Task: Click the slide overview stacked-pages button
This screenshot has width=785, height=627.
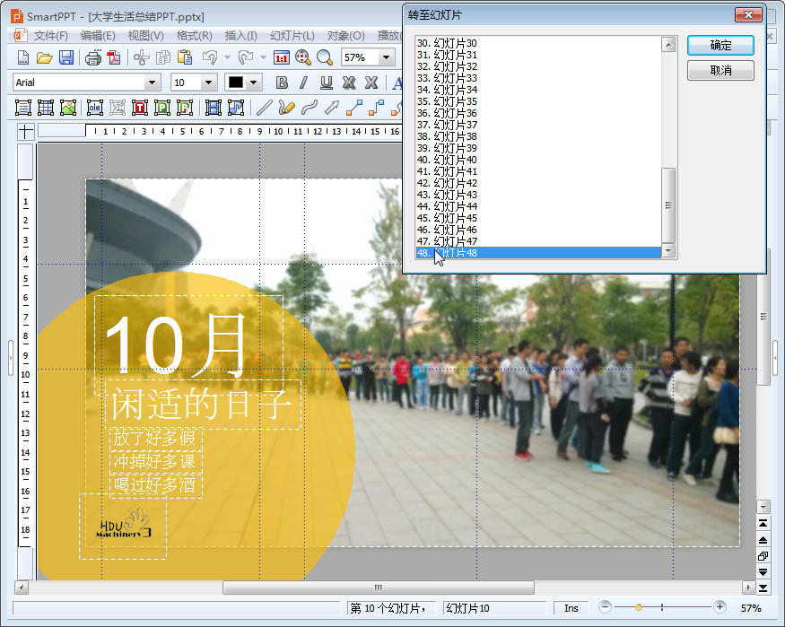Action: coord(763,556)
